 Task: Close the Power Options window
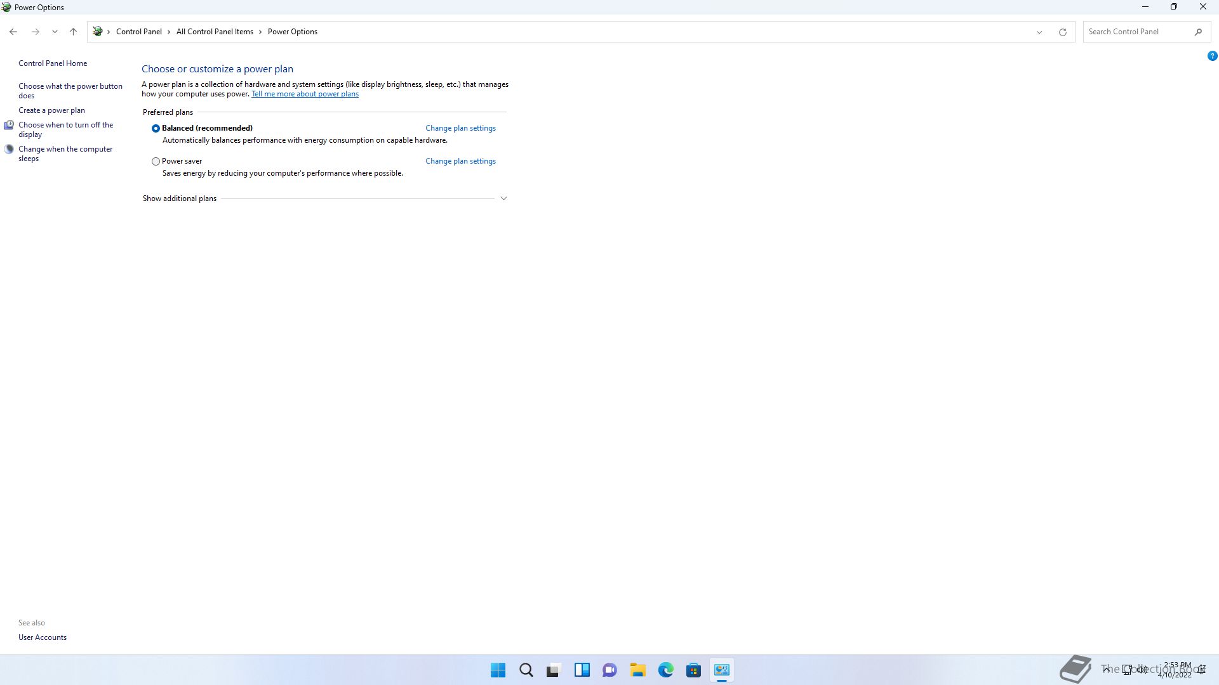(x=1203, y=7)
